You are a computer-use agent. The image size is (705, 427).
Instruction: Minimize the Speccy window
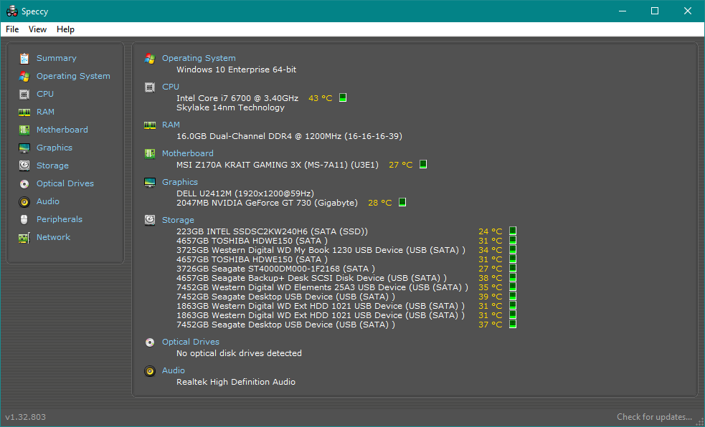[623, 11]
